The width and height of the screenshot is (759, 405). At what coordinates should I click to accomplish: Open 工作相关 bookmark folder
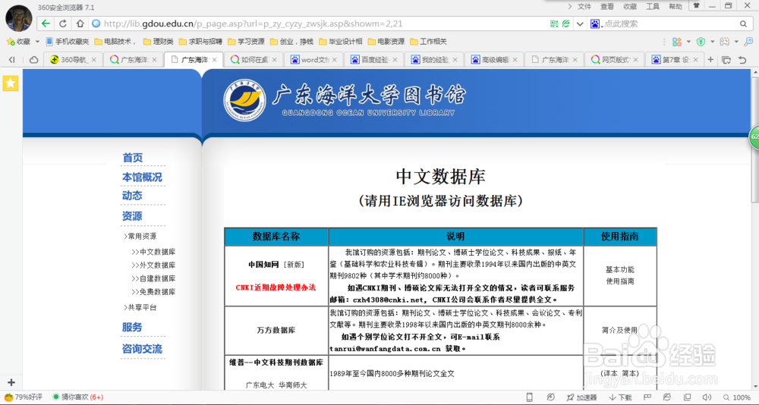pos(428,42)
